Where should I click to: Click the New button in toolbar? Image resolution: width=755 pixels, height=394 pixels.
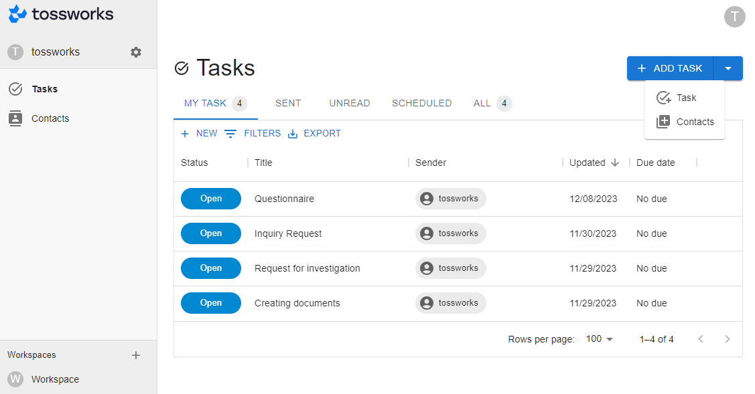200,134
